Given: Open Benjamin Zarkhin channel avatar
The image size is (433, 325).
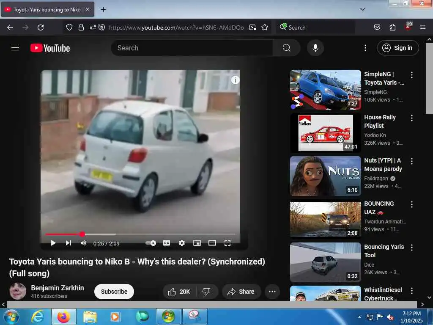Looking at the screenshot, I should tap(18, 291).
